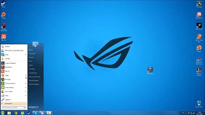Open the Video_Games_Controller_Escape file in Start menu
This screenshot has width=205, height=115.
pos(14,50)
